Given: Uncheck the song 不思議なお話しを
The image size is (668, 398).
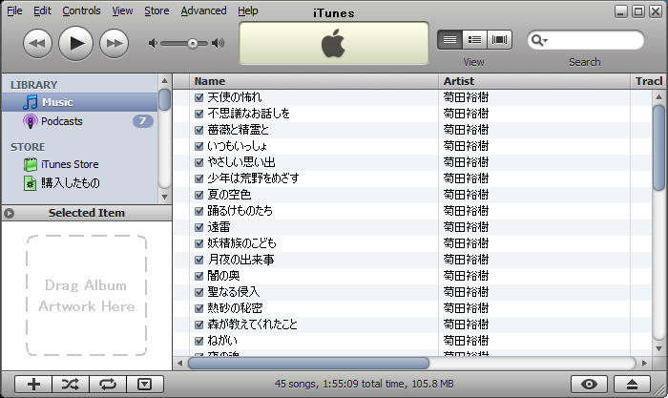Looking at the screenshot, I should tap(198, 114).
